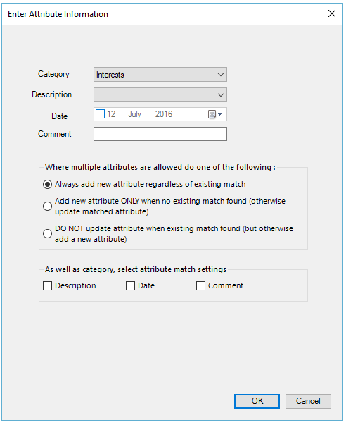
Task: Confirm with the OK button
Action: (257, 401)
